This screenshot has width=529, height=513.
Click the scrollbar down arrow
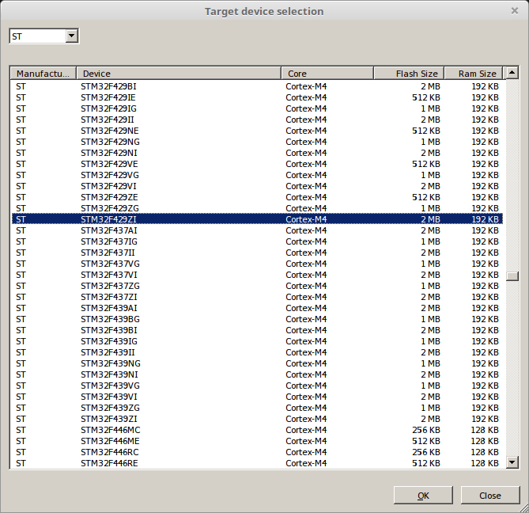[512, 462]
